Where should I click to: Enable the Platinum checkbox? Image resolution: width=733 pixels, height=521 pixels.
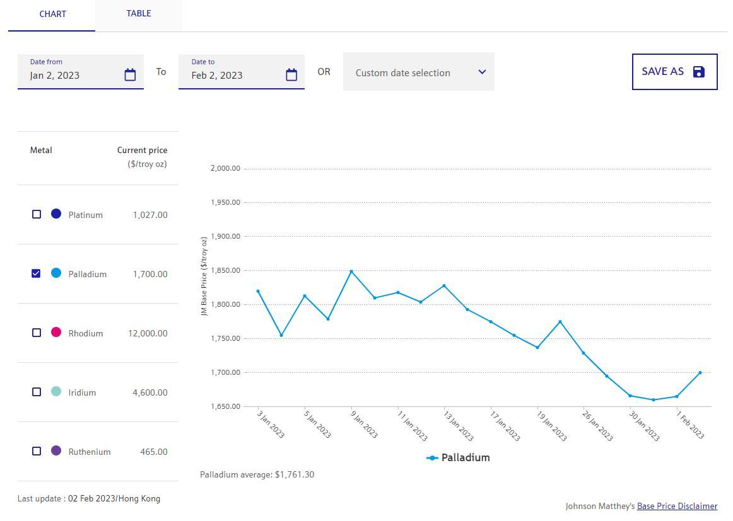pos(37,214)
